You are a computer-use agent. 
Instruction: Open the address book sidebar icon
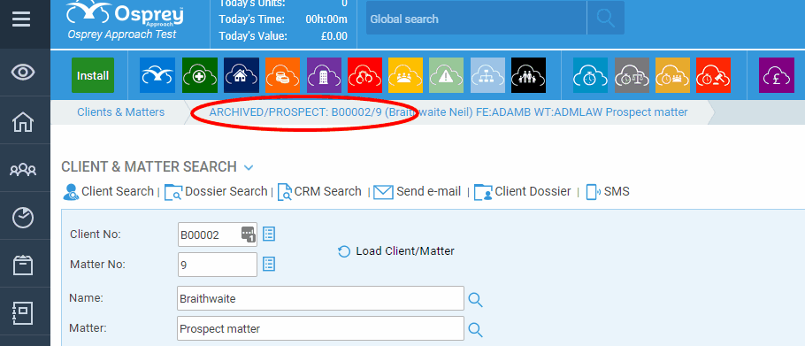[x=23, y=312]
